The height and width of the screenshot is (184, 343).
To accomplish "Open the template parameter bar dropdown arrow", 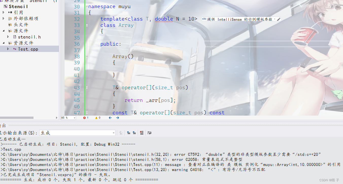I will click(x=275, y=19).
